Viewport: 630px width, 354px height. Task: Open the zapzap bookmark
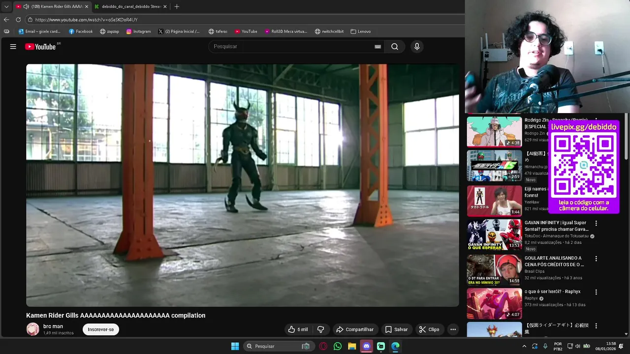coord(109,31)
